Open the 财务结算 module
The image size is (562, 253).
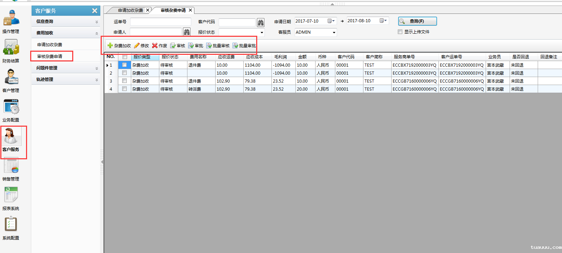pyautogui.click(x=11, y=51)
